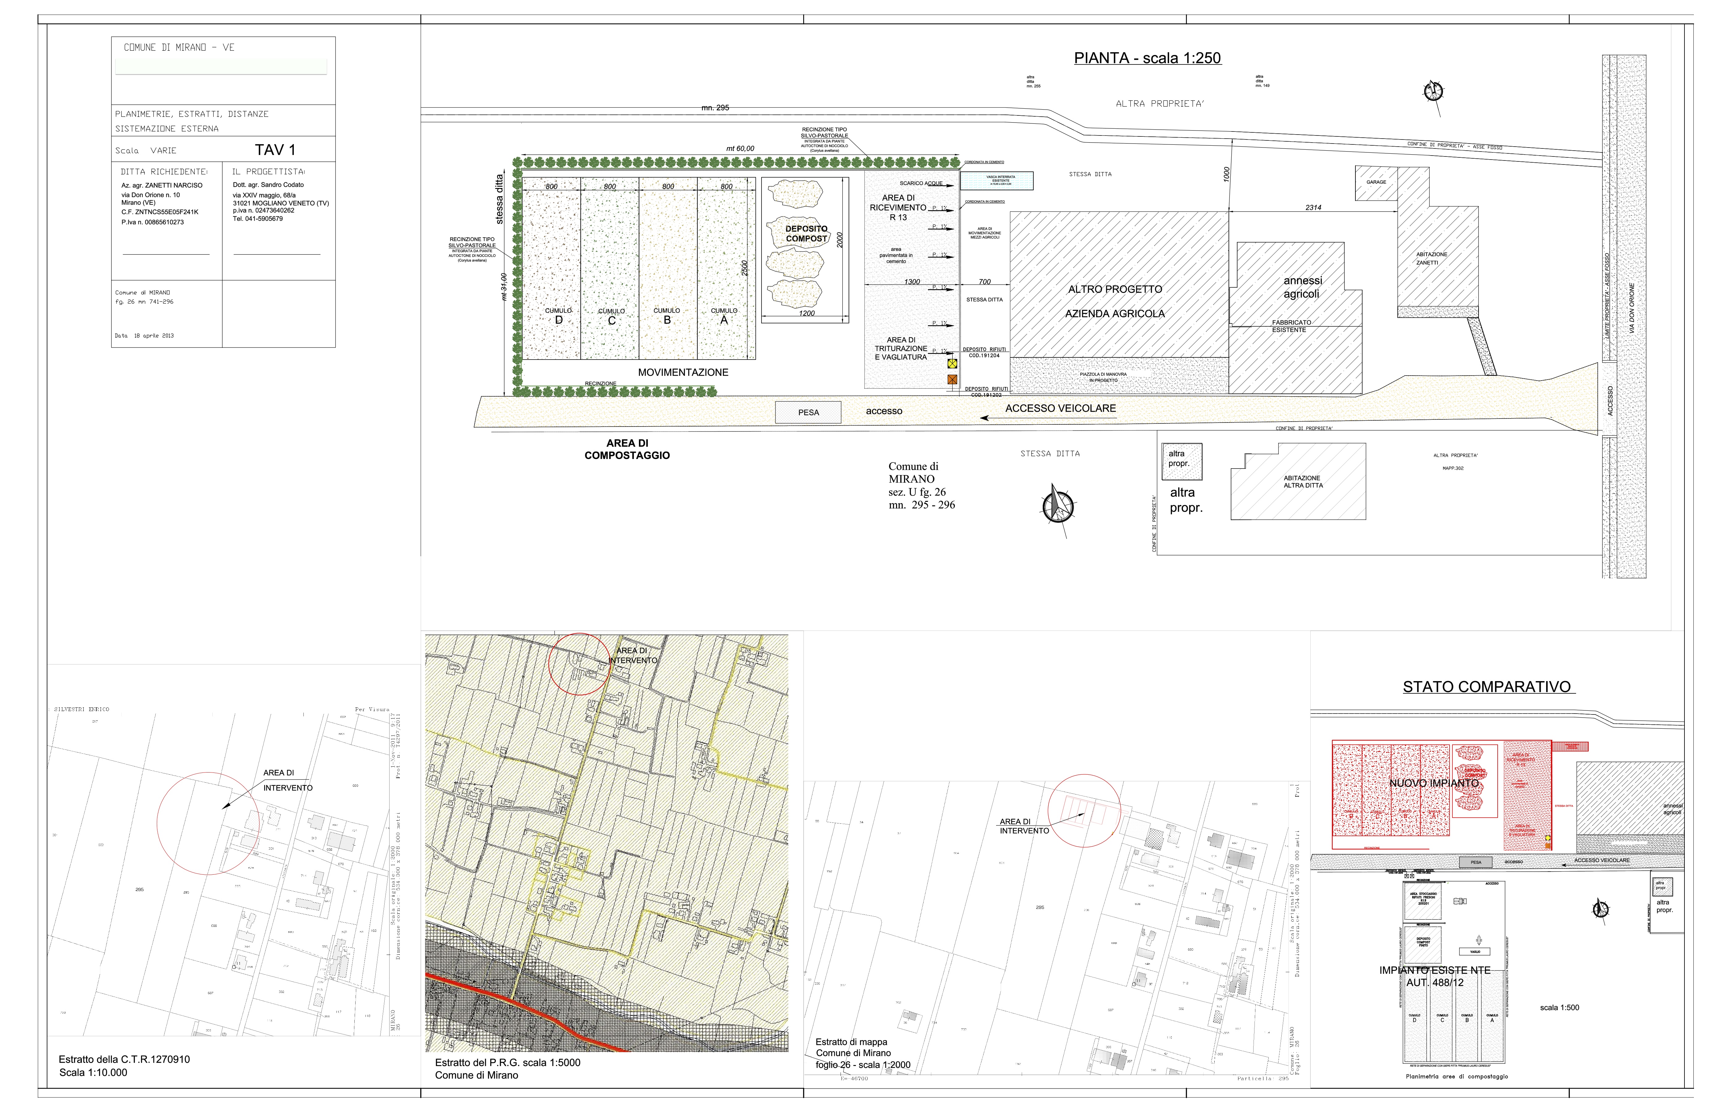Click 'P.Iva n. 00865610273' text
Screen dimensions: 1732x1112
(152, 223)
